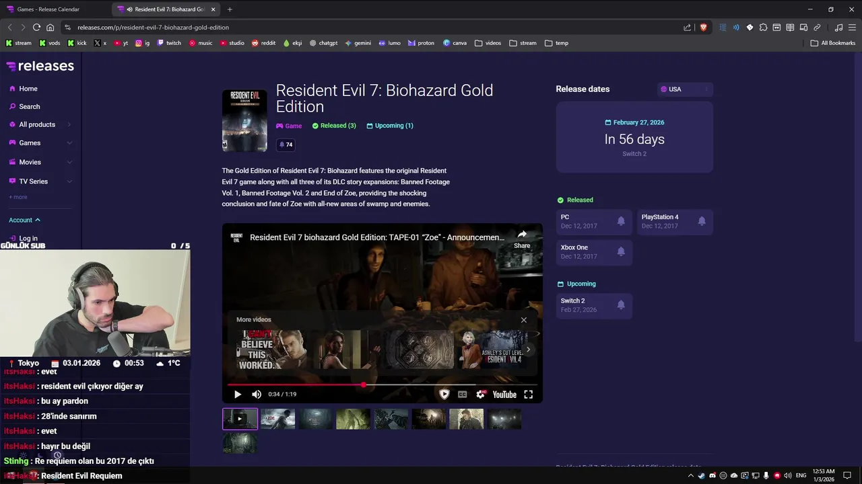Collapse the Account section
This screenshot has width=862, height=484.
[x=24, y=220]
